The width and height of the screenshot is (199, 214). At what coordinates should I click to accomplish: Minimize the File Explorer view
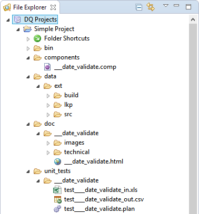tap(176, 5)
